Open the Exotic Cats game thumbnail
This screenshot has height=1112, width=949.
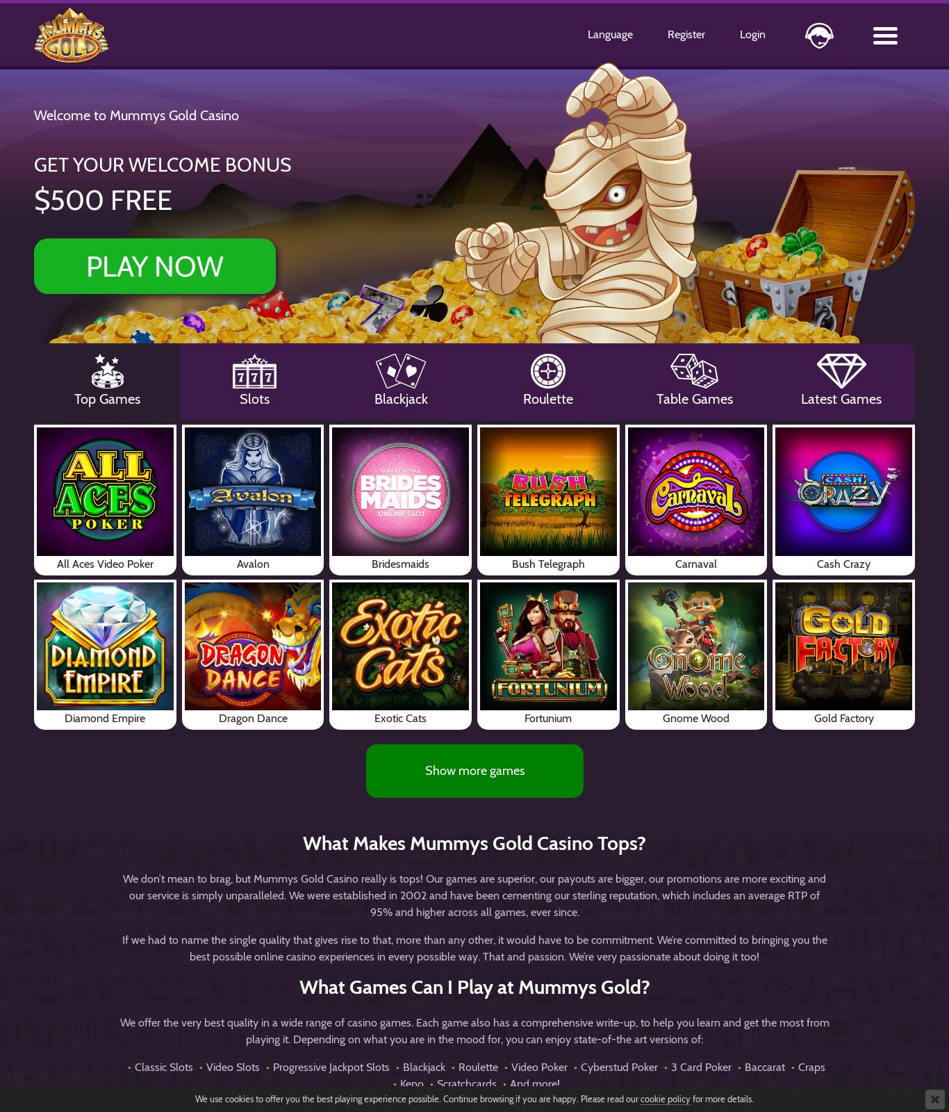(x=400, y=655)
